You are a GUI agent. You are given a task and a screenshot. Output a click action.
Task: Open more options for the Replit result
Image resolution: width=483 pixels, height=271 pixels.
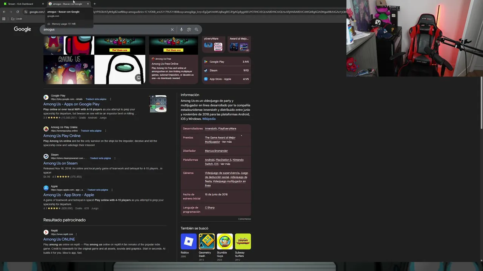coord(76,234)
